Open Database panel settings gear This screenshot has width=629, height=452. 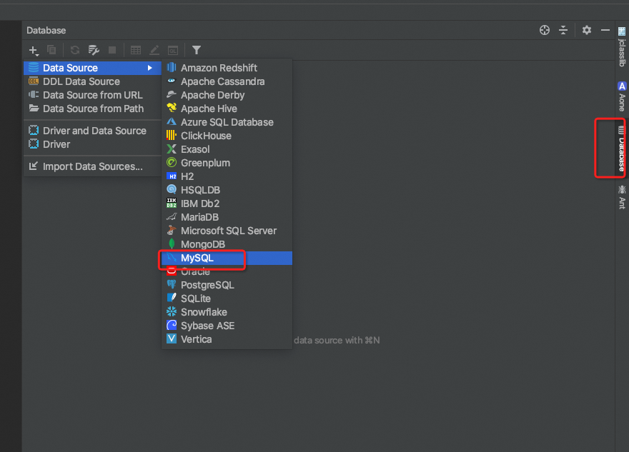(587, 30)
